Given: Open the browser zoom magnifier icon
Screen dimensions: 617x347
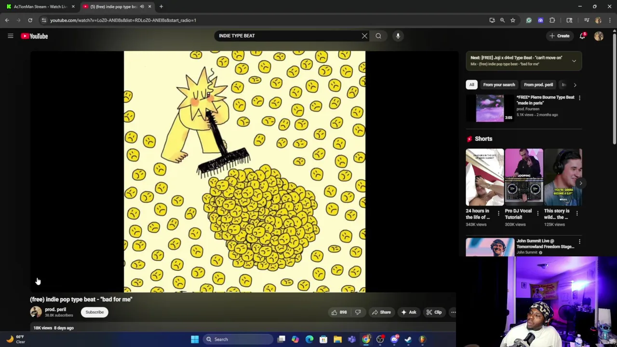Looking at the screenshot, I should pyautogui.click(x=502, y=20).
